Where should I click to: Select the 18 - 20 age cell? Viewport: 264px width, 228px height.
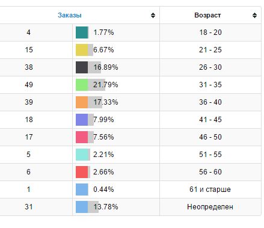tap(210, 32)
